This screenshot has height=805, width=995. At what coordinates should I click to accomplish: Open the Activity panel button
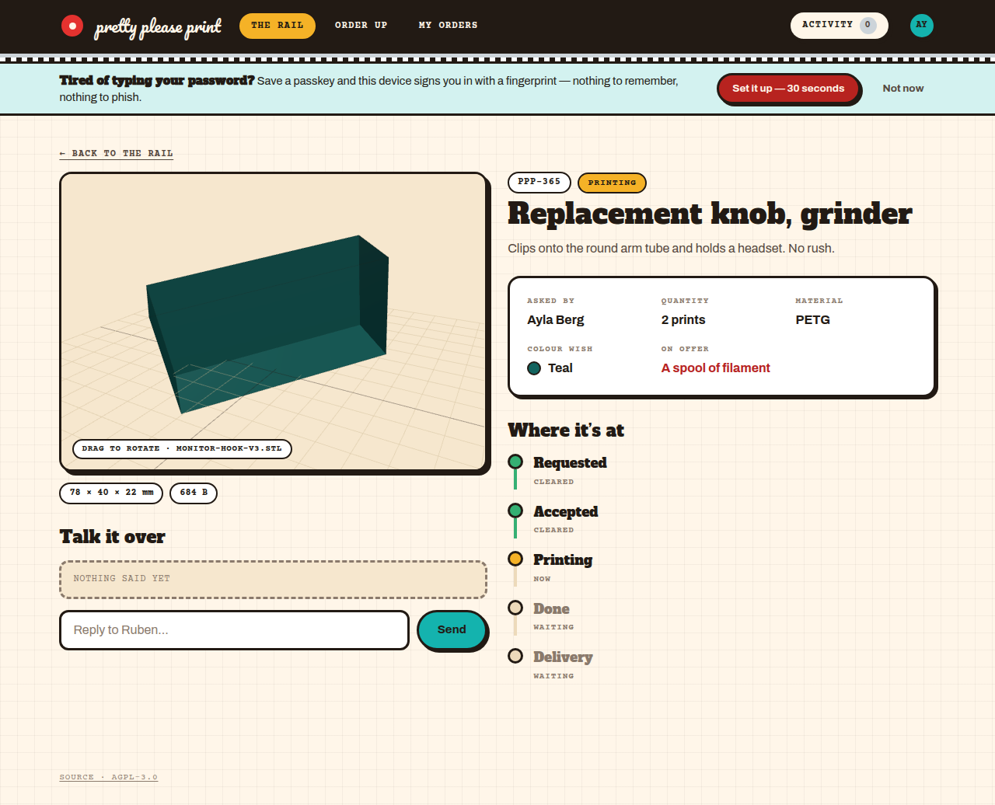point(840,25)
